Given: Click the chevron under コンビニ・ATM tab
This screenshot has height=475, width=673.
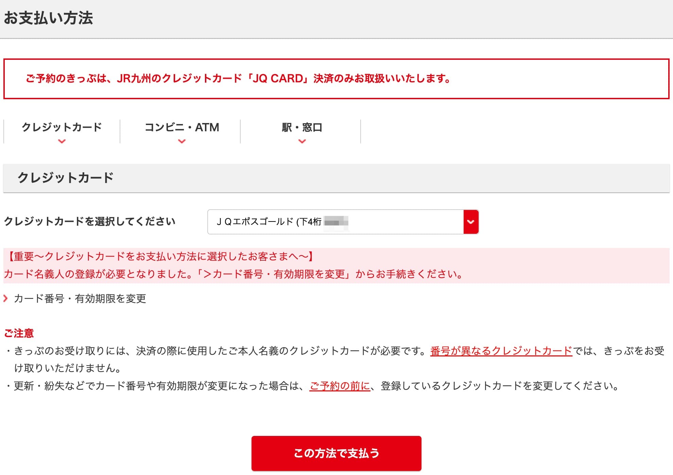Looking at the screenshot, I should tap(182, 141).
